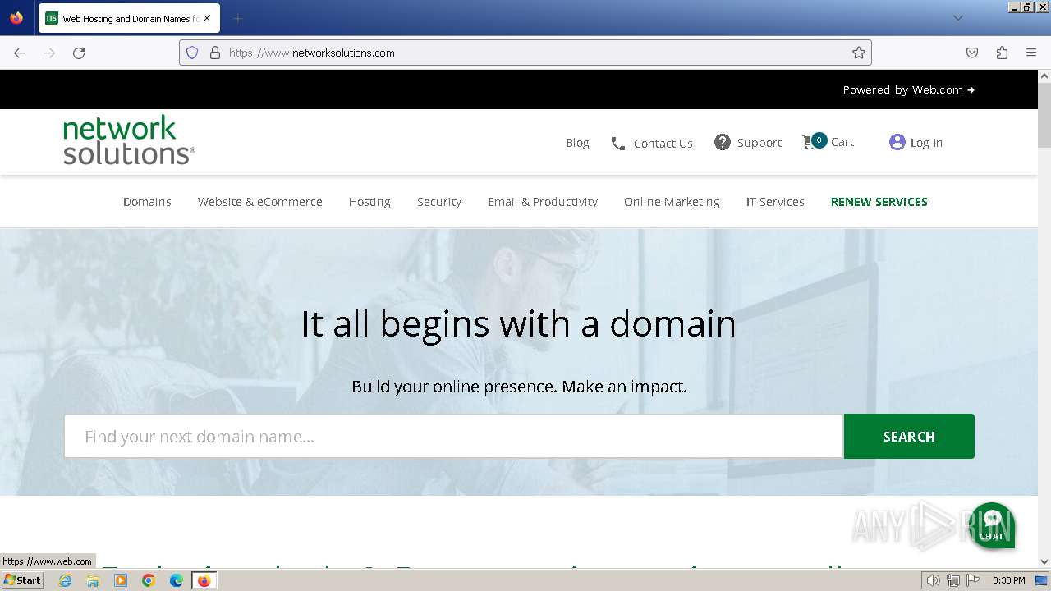Open the Contact Us link

[663, 144]
